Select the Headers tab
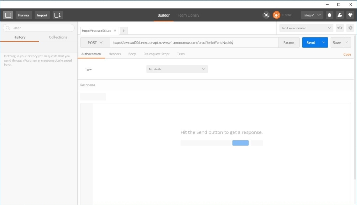 pos(114,54)
